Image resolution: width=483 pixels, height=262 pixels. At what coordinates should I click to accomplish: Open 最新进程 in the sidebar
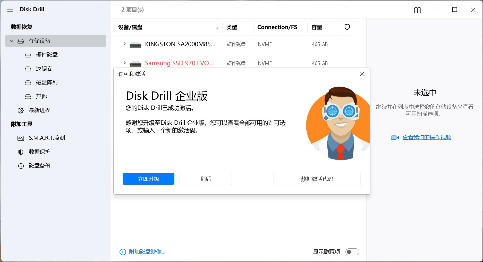click(x=40, y=110)
